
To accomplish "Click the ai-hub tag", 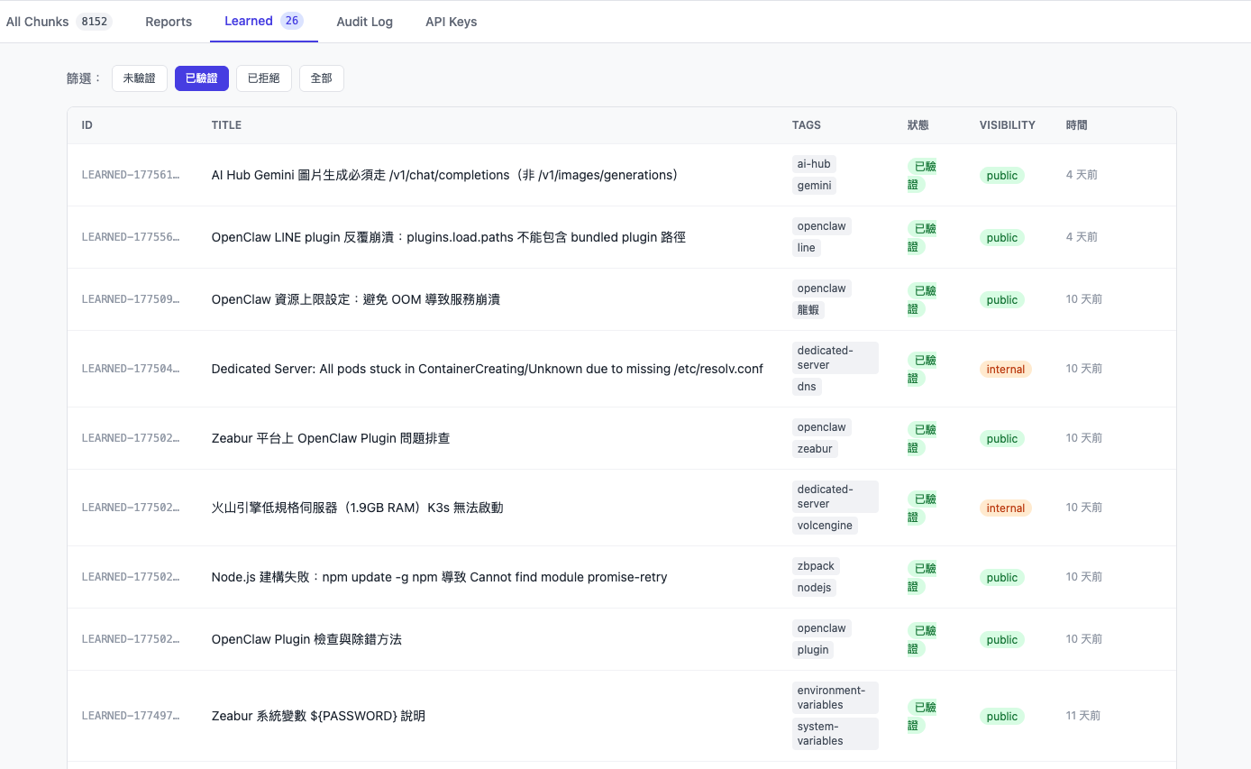I will [813, 163].
